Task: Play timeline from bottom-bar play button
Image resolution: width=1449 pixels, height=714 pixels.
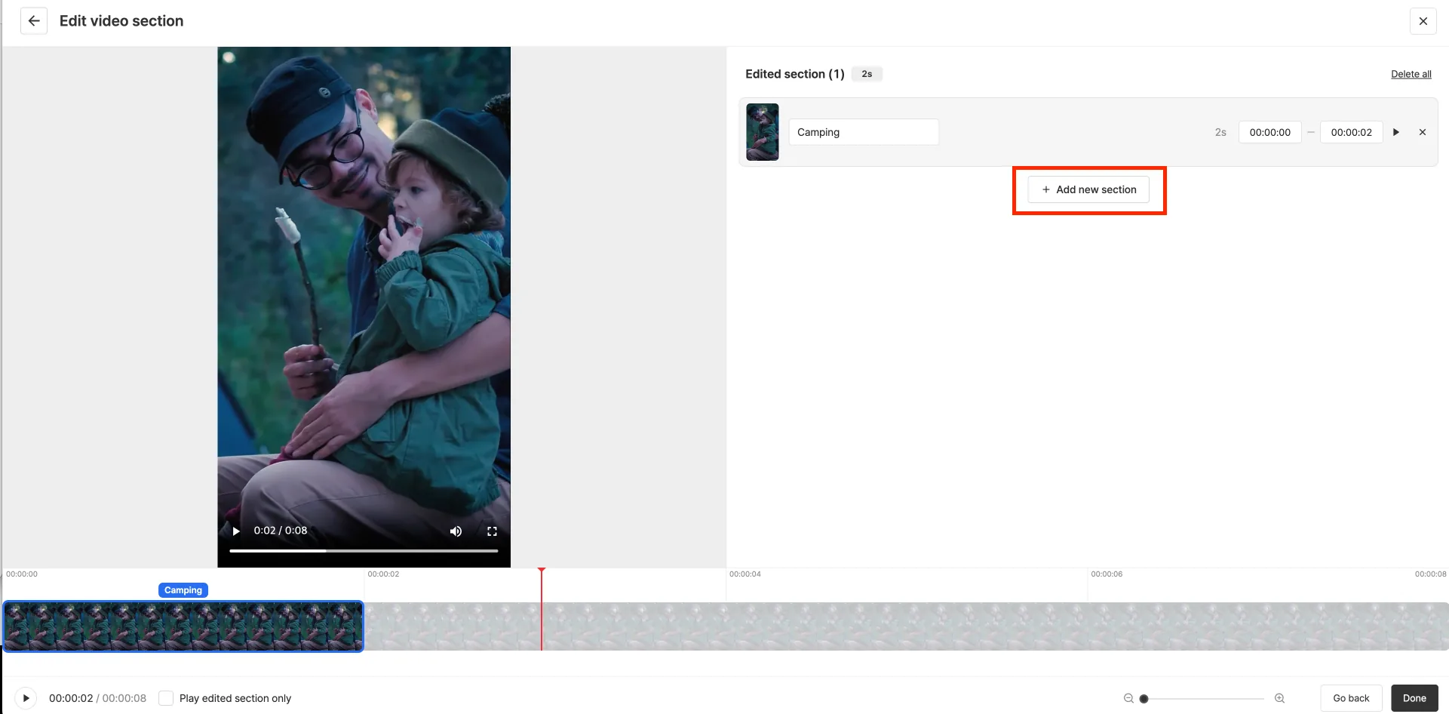Action: tap(26, 698)
